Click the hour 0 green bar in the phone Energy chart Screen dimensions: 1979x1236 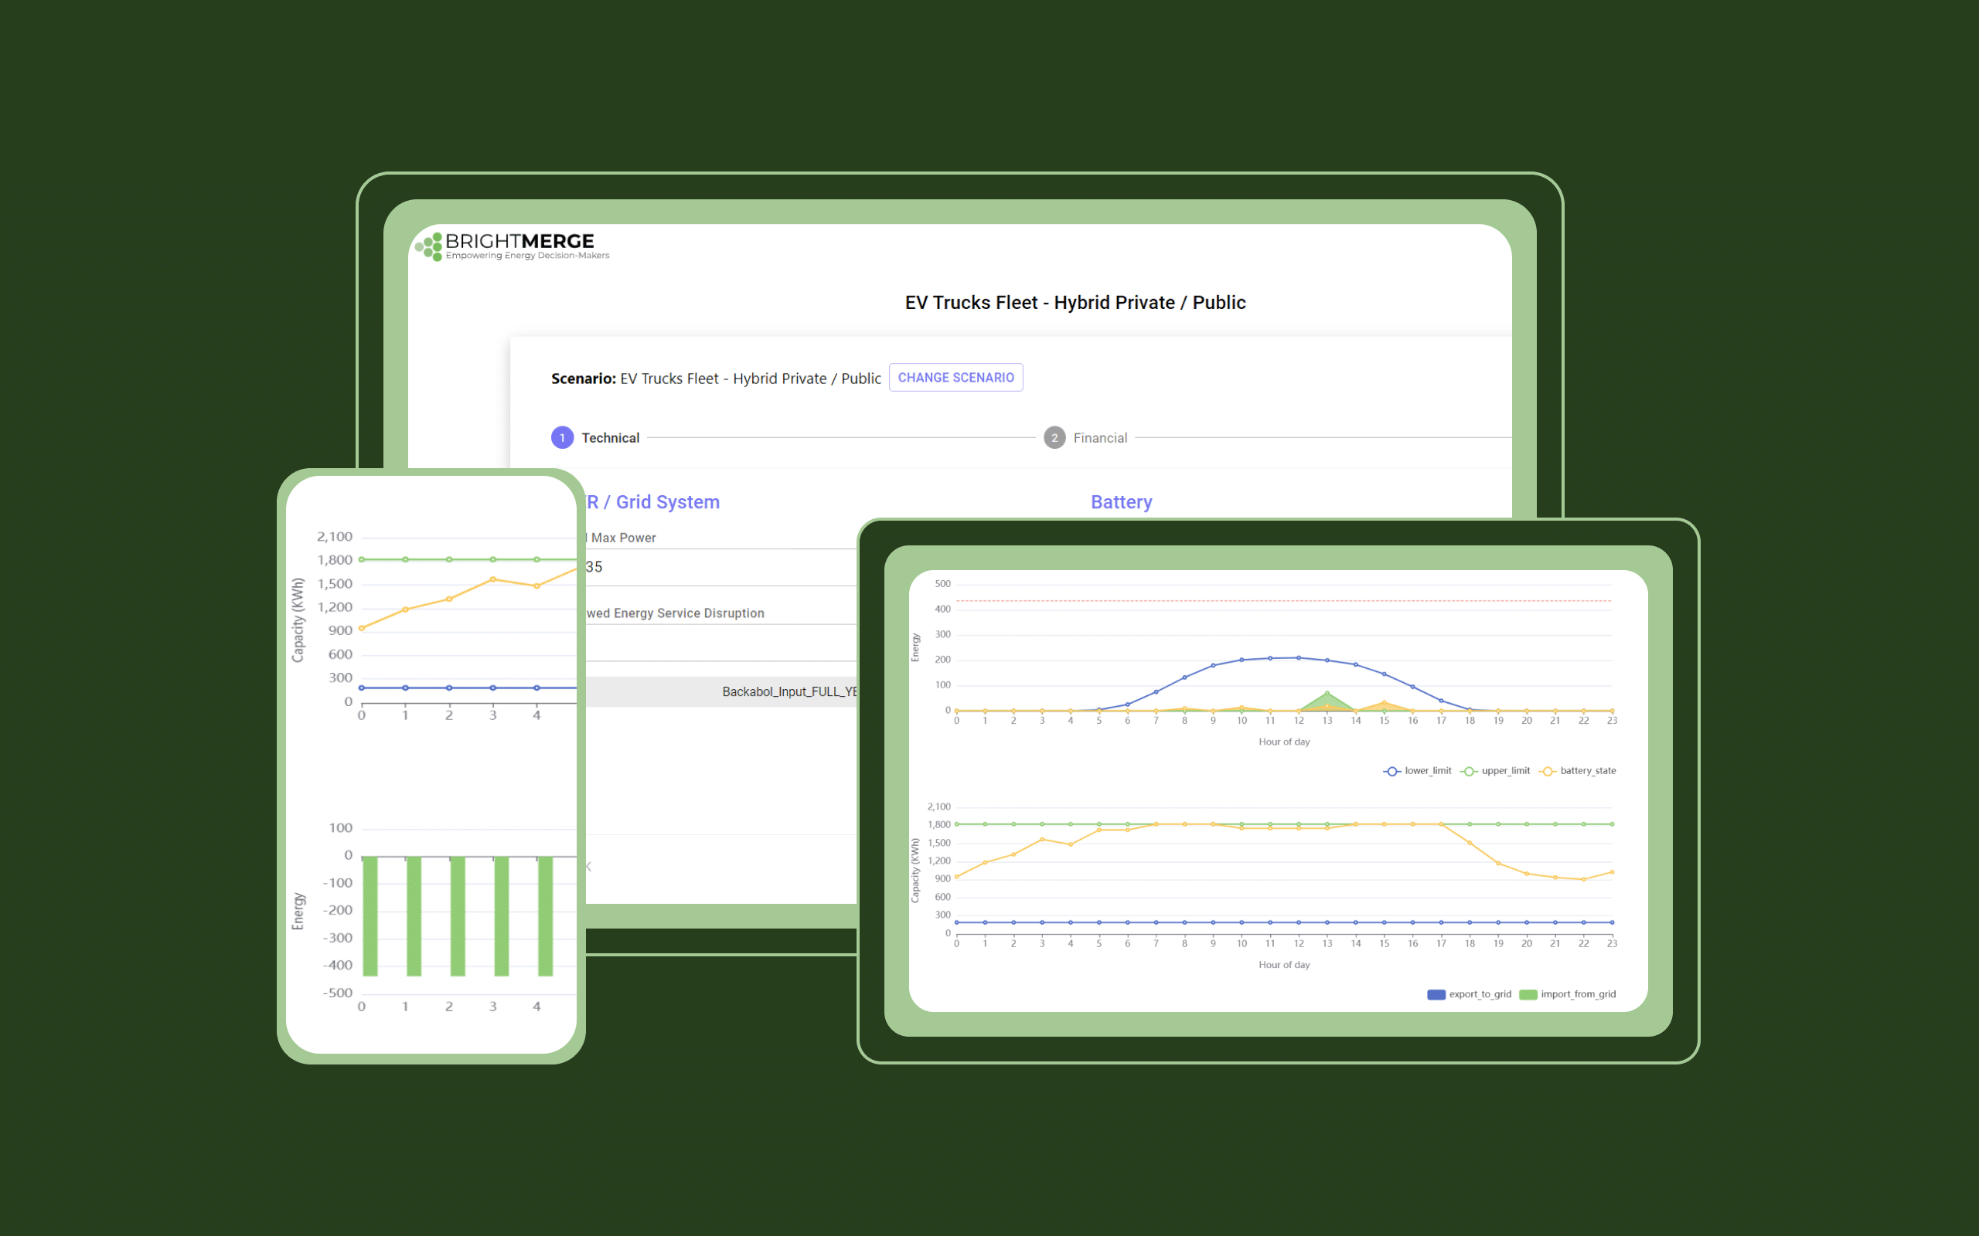click(x=370, y=916)
